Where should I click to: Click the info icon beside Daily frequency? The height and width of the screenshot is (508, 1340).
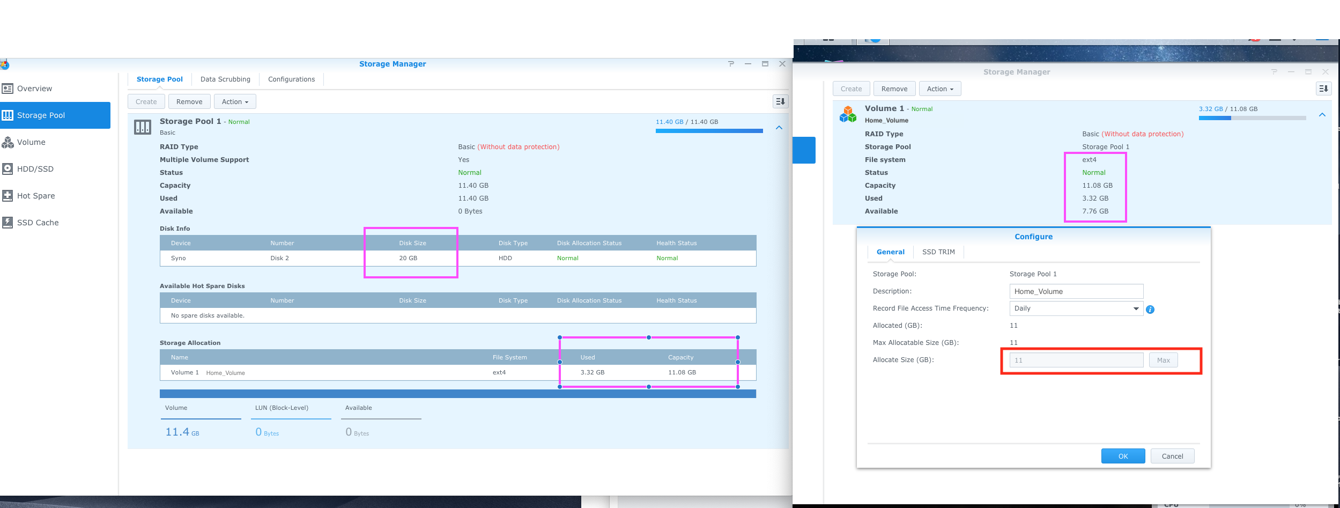point(1150,310)
